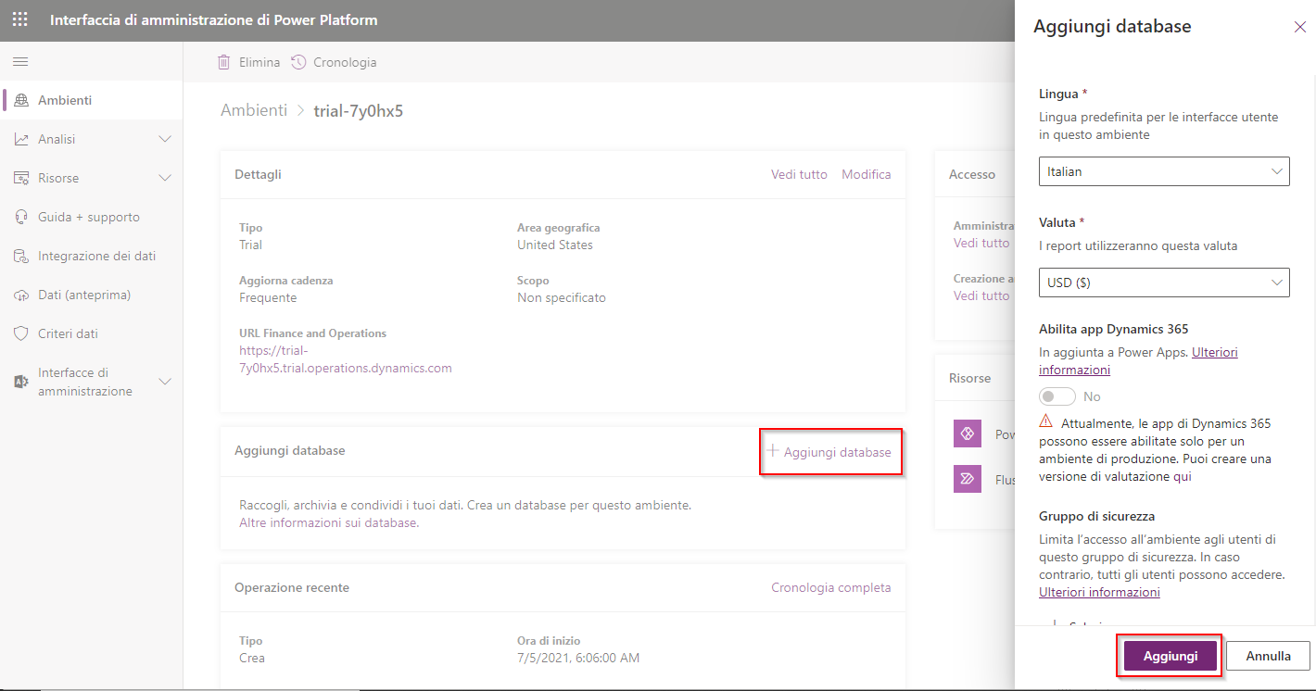
Task: Click the Flussi resource icon
Action: tap(968, 478)
